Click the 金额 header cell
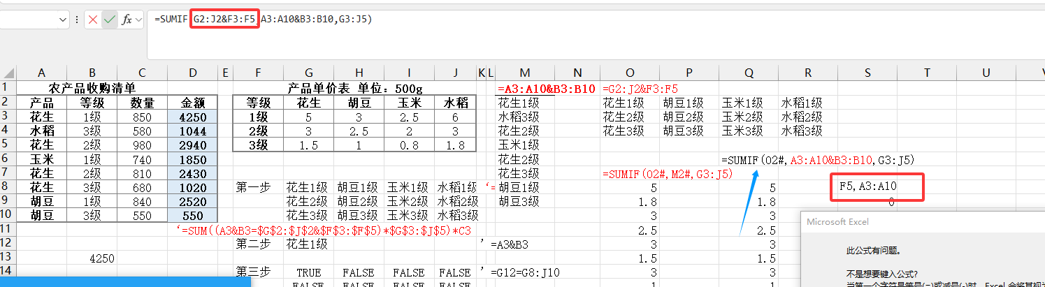The width and height of the screenshot is (1045, 287). 193,103
